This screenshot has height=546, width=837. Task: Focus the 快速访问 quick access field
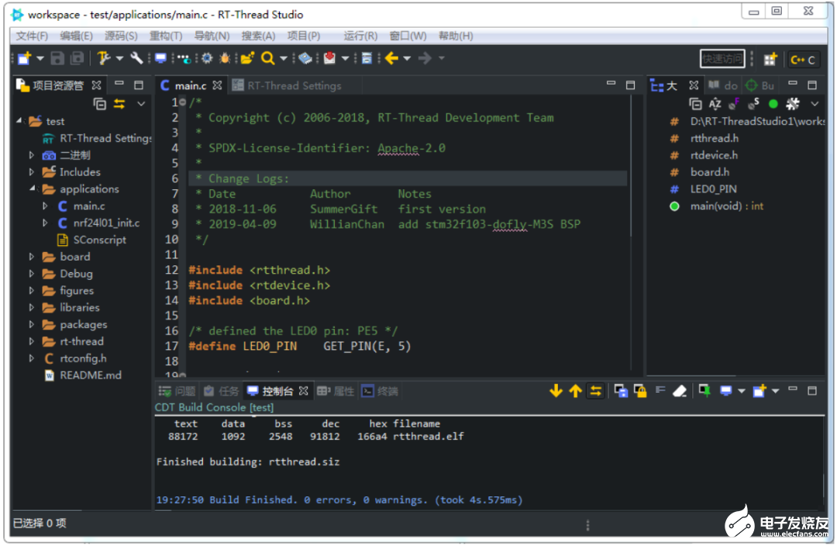click(722, 59)
